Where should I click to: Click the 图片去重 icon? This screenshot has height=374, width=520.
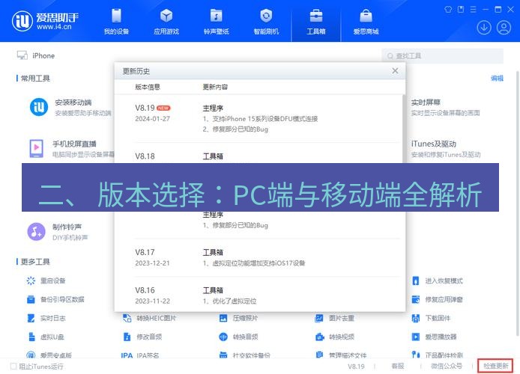point(319,318)
